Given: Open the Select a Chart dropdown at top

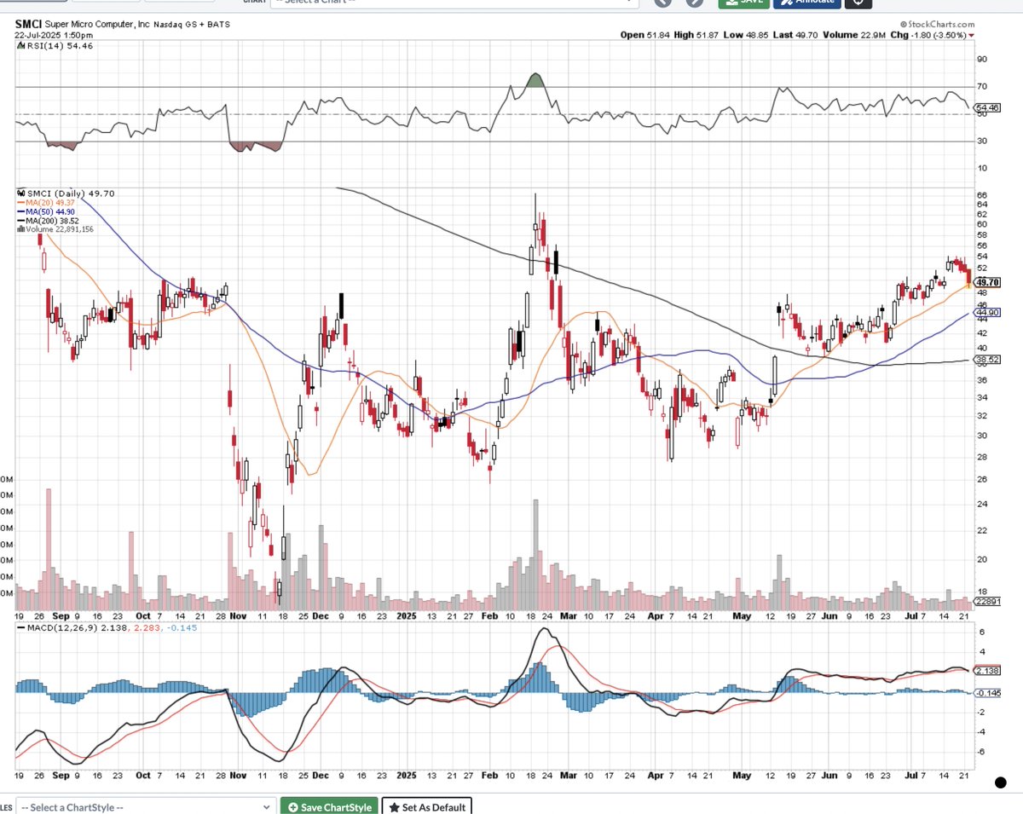Looking at the screenshot, I should 454,3.
